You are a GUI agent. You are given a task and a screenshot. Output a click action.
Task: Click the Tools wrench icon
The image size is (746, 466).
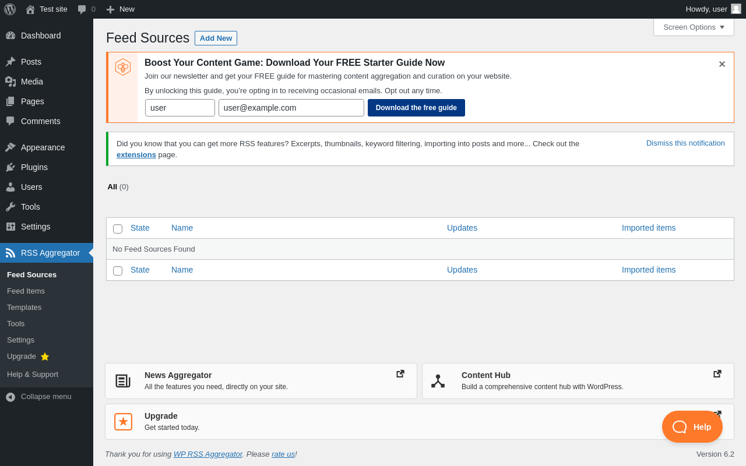tap(10, 207)
